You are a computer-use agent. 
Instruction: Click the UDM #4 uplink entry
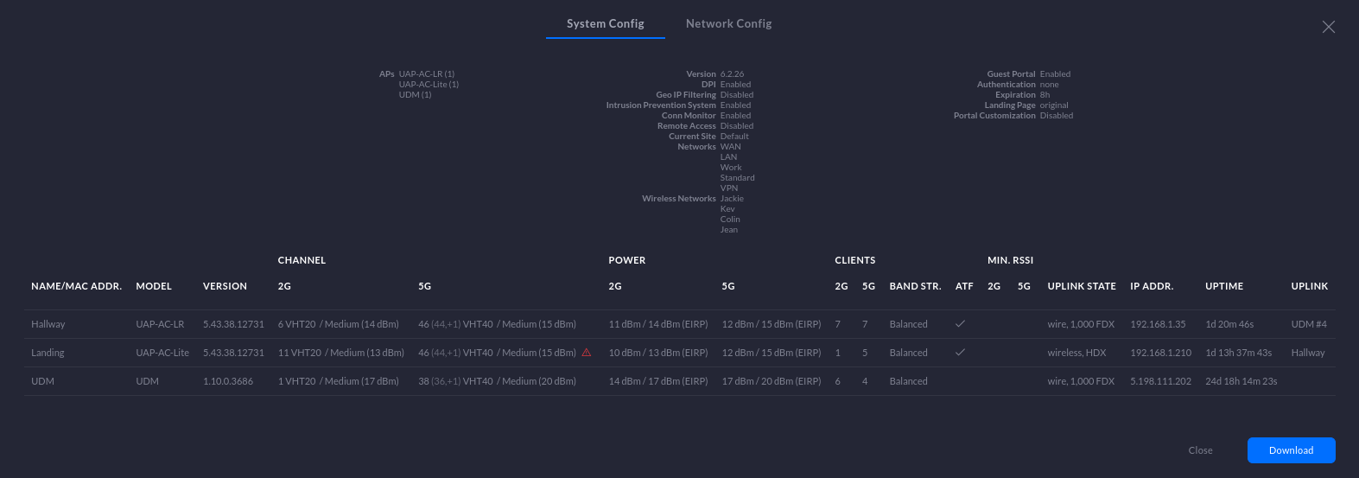1308,324
